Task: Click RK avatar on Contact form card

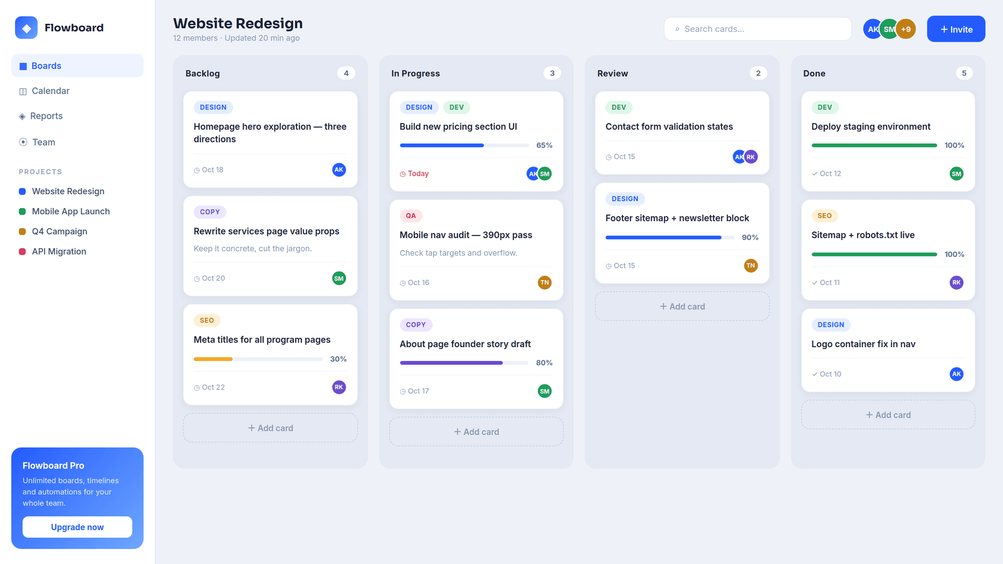Action: 751,157
